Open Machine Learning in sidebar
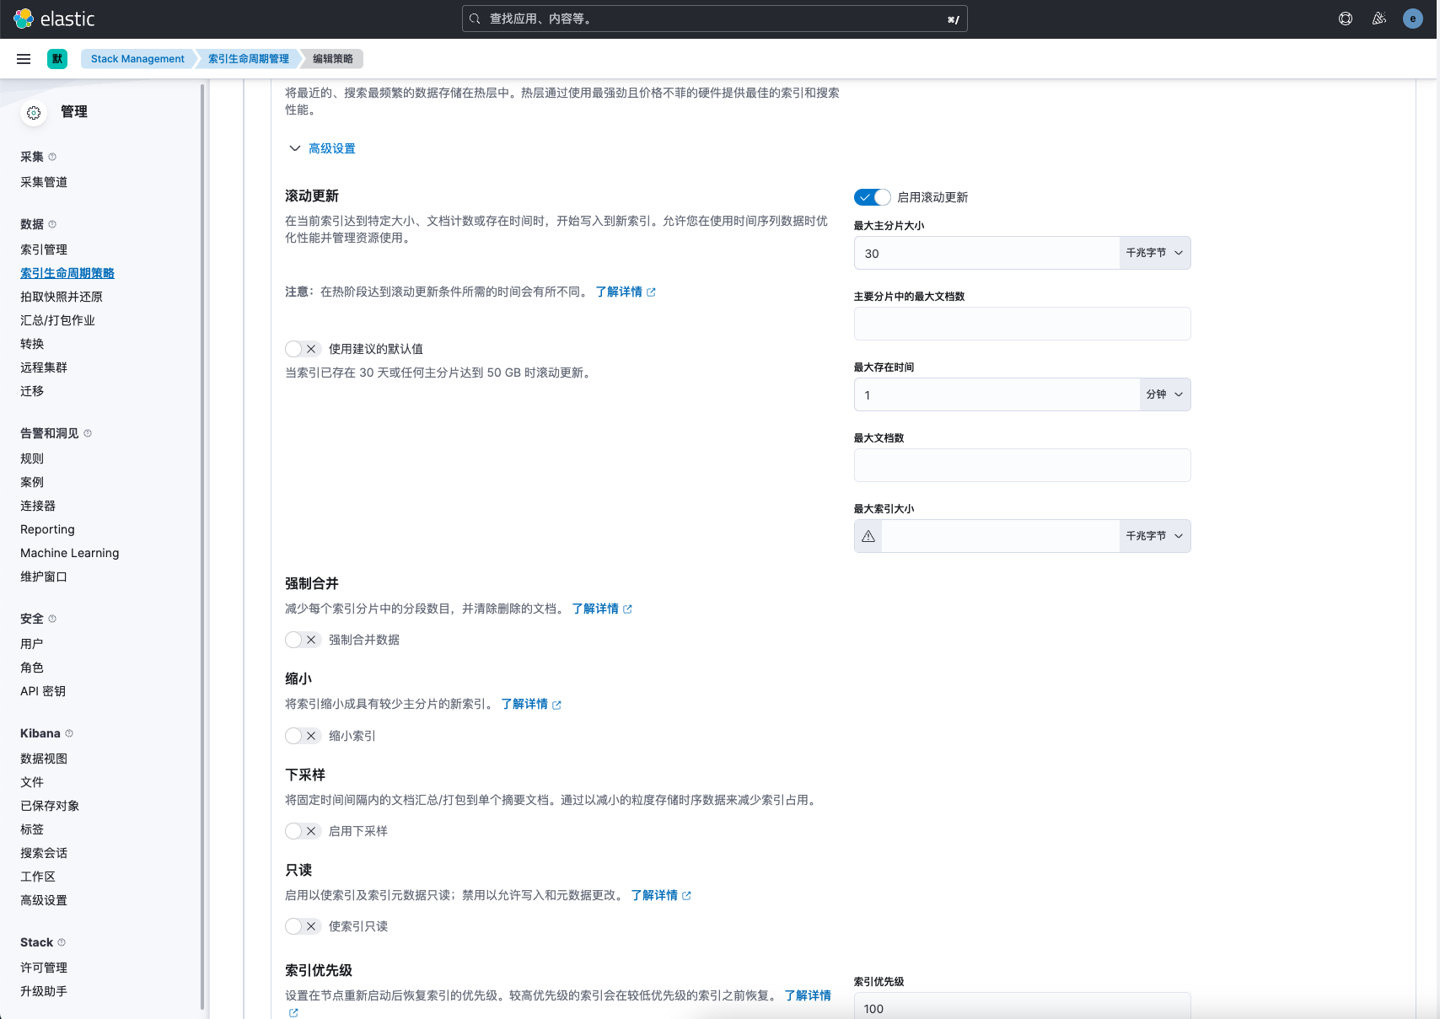This screenshot has height=1019, width=1440. pyautogui.click(x=70, y=553)
